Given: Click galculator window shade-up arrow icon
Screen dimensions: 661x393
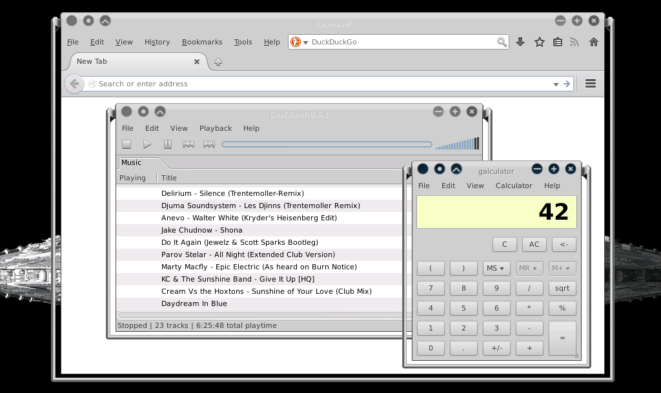Looking at the screenshot, I should (456, 169).
